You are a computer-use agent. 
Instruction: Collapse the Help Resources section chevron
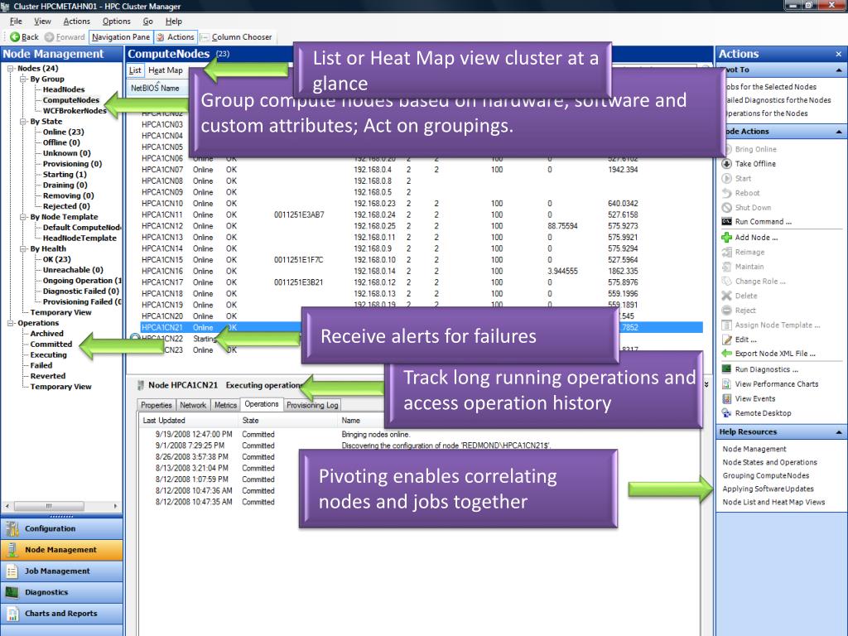[x=838, y=432]
